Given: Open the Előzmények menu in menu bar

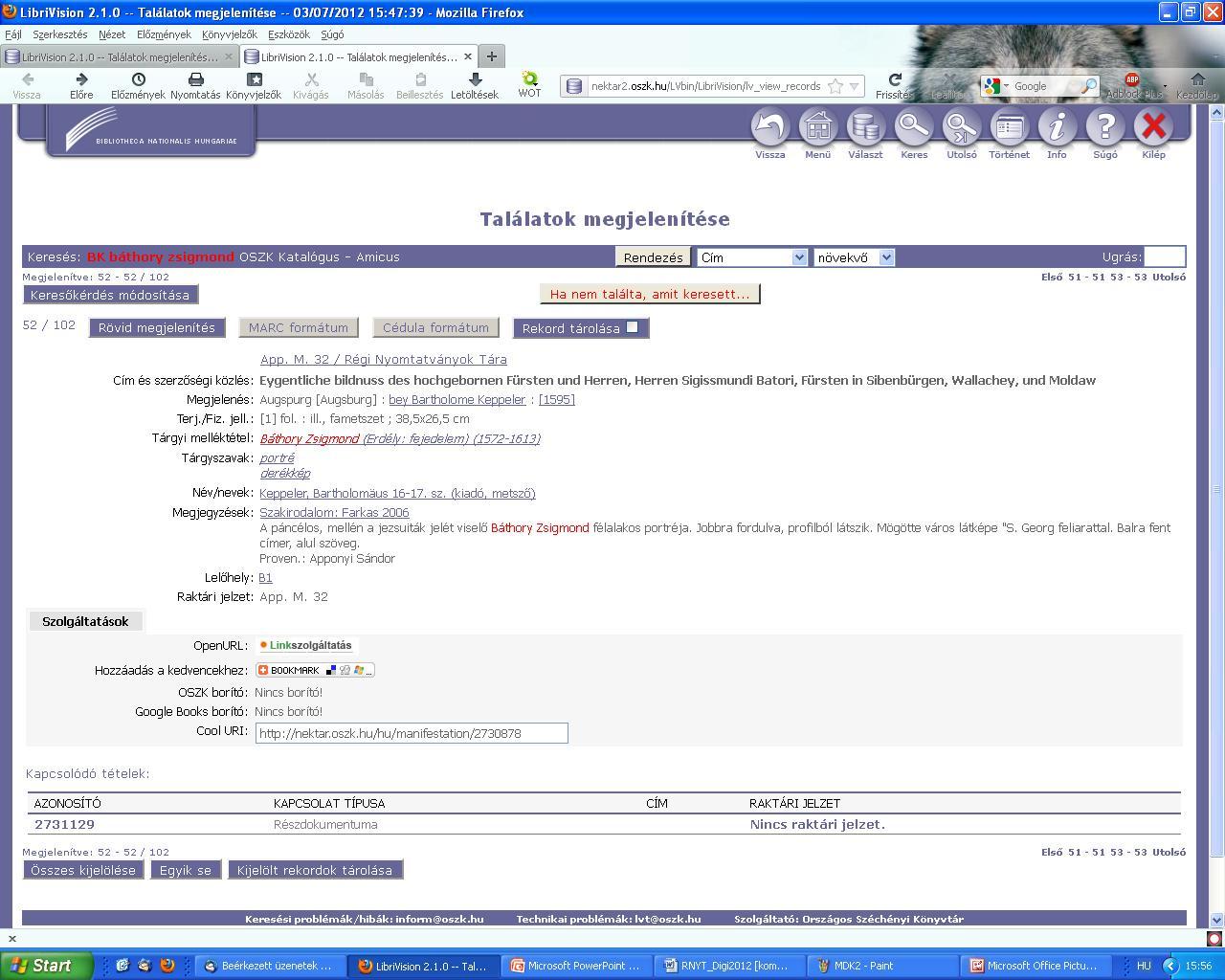Looking at the screenshot, I should pyautogui.click(x=164, y=34).
